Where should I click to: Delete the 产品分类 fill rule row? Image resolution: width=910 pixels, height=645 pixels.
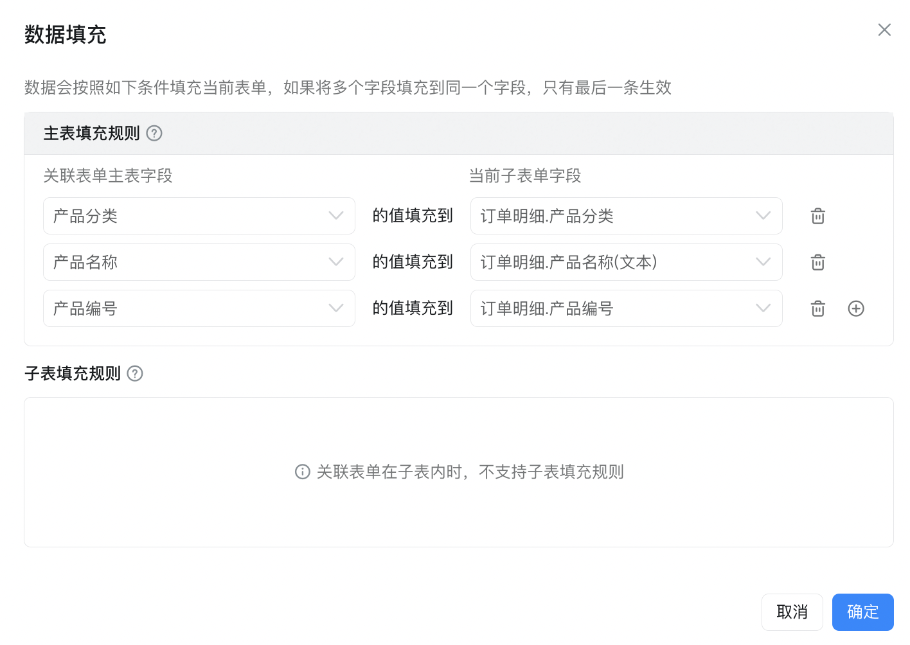pyautogui.click(x=817, y=216)
